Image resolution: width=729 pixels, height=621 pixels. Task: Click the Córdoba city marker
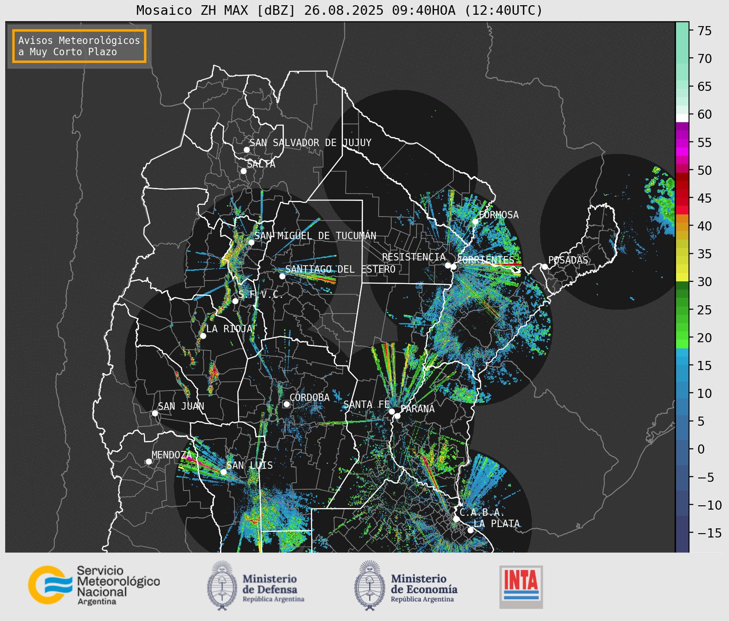[x=286, y=404]
